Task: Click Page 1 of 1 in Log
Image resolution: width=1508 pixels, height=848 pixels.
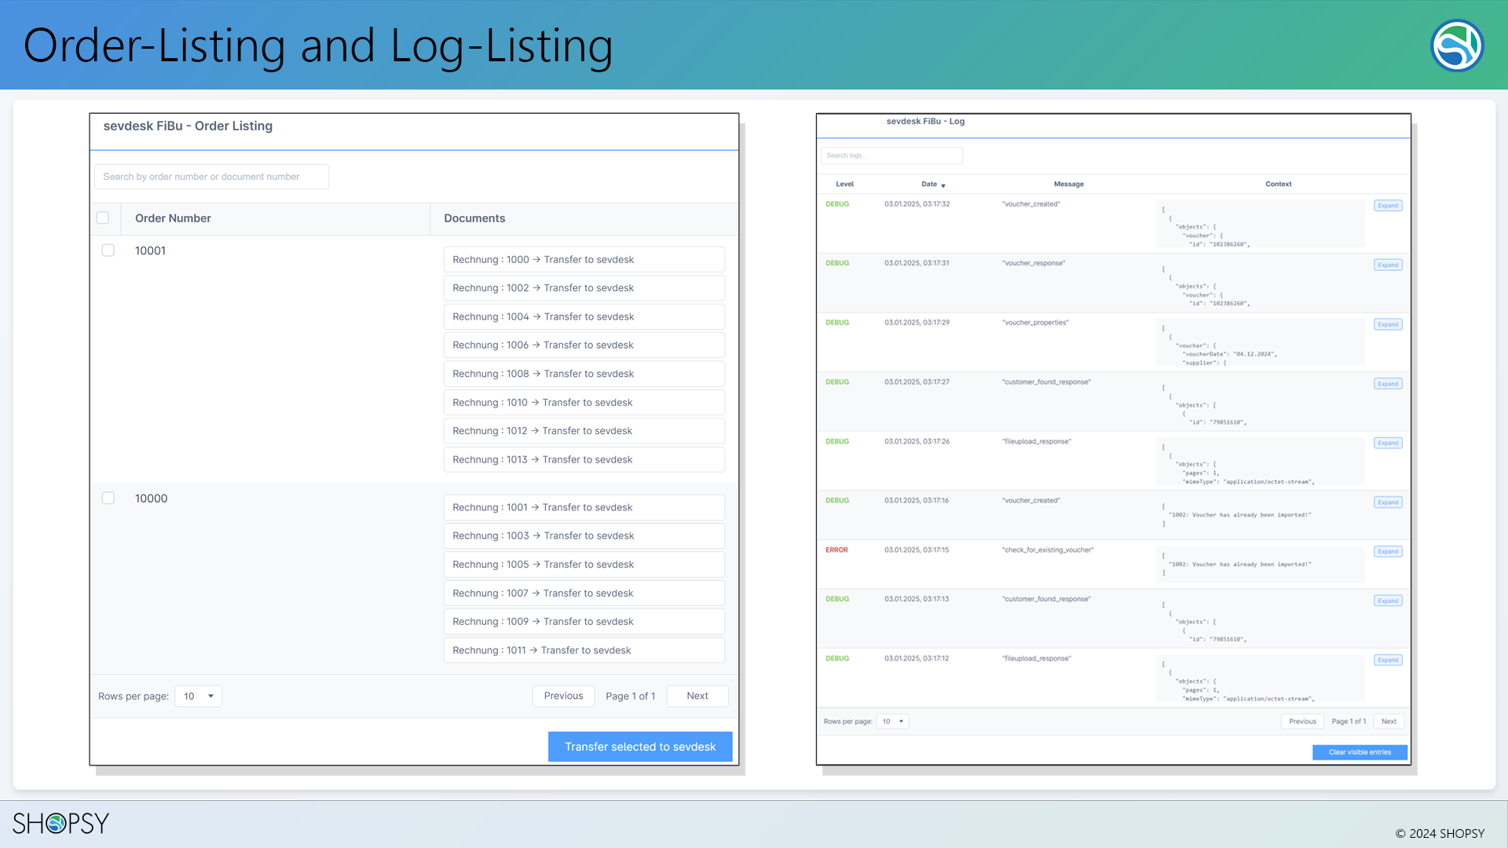Action: pyautogui.click(x=1349, y=721)
